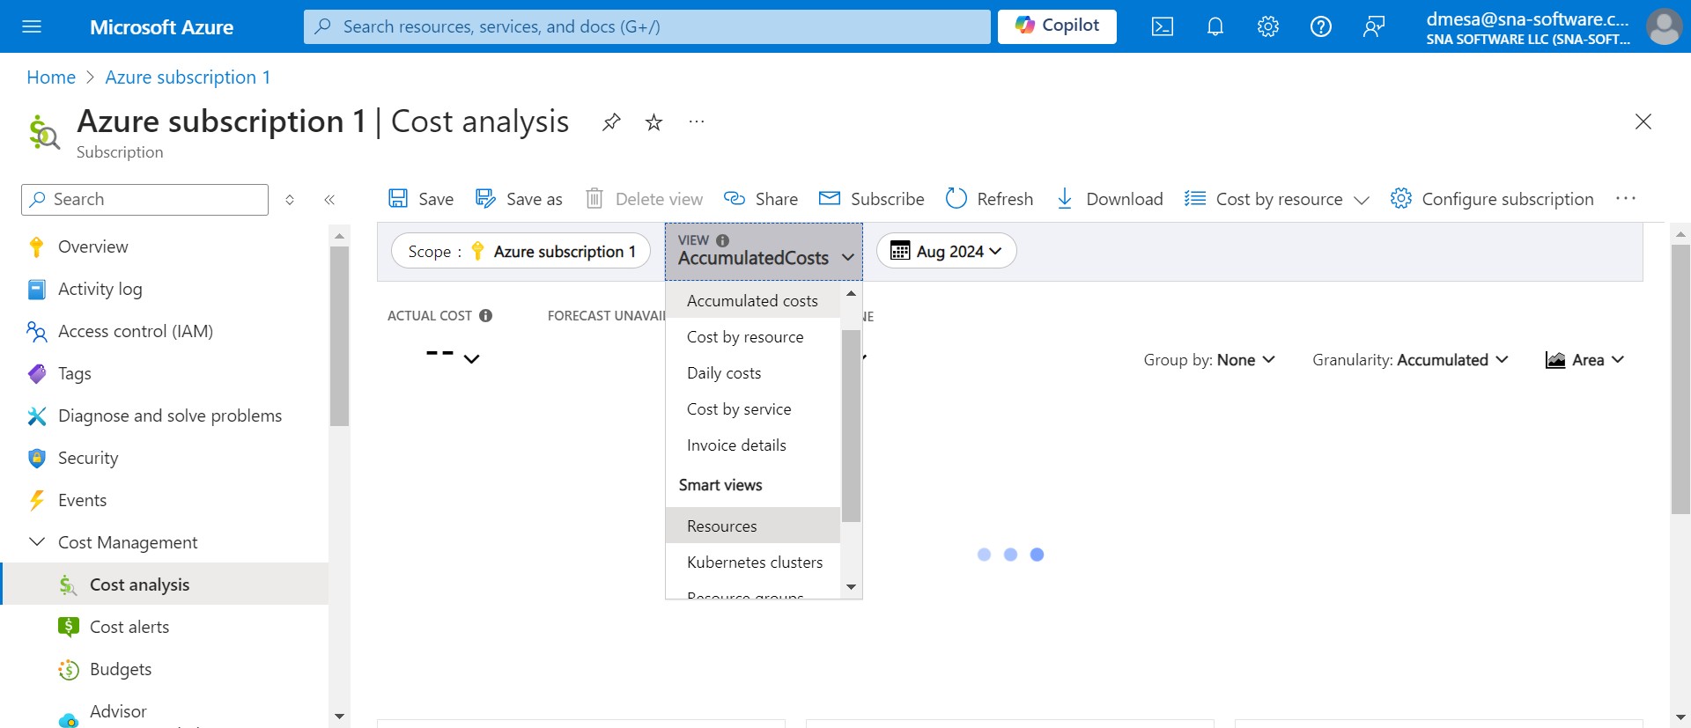Click the sidebar menu Search field
The width and height of the screenshot is (1691, 728).
(144, 200)
